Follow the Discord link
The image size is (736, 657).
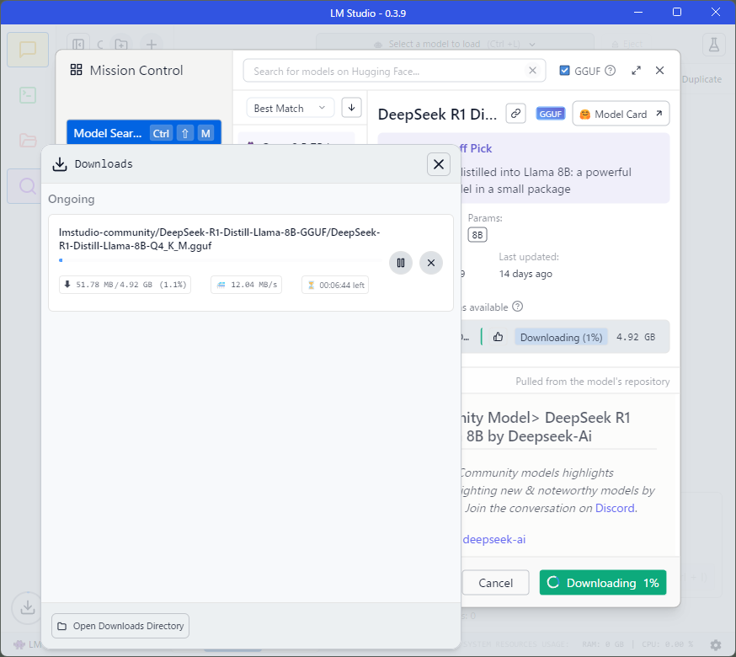tap(615, 508)
